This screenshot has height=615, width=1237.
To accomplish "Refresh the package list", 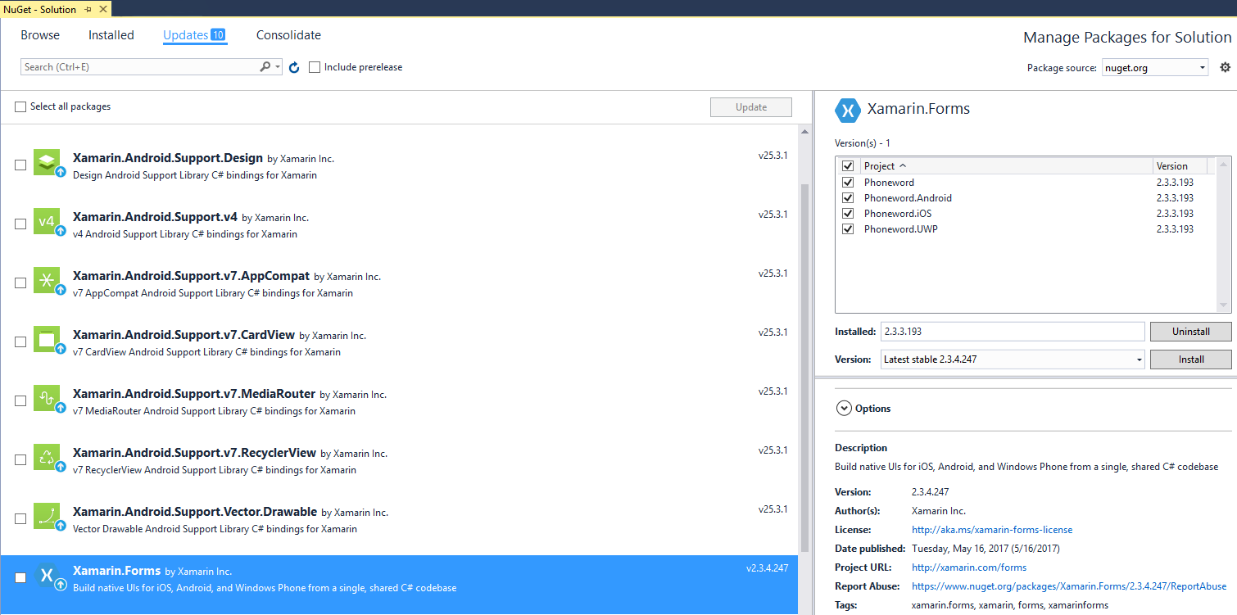I will coord(295,68).
